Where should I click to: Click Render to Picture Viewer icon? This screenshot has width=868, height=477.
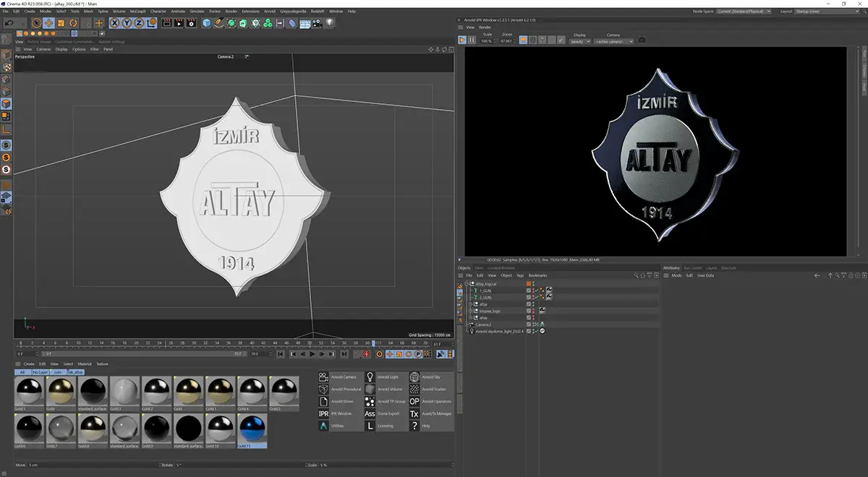[x=179, y=23]
